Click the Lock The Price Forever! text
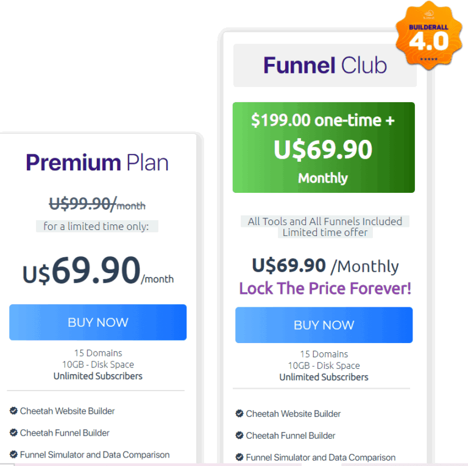The image size is (468, 466). click(x=325, y=288)
